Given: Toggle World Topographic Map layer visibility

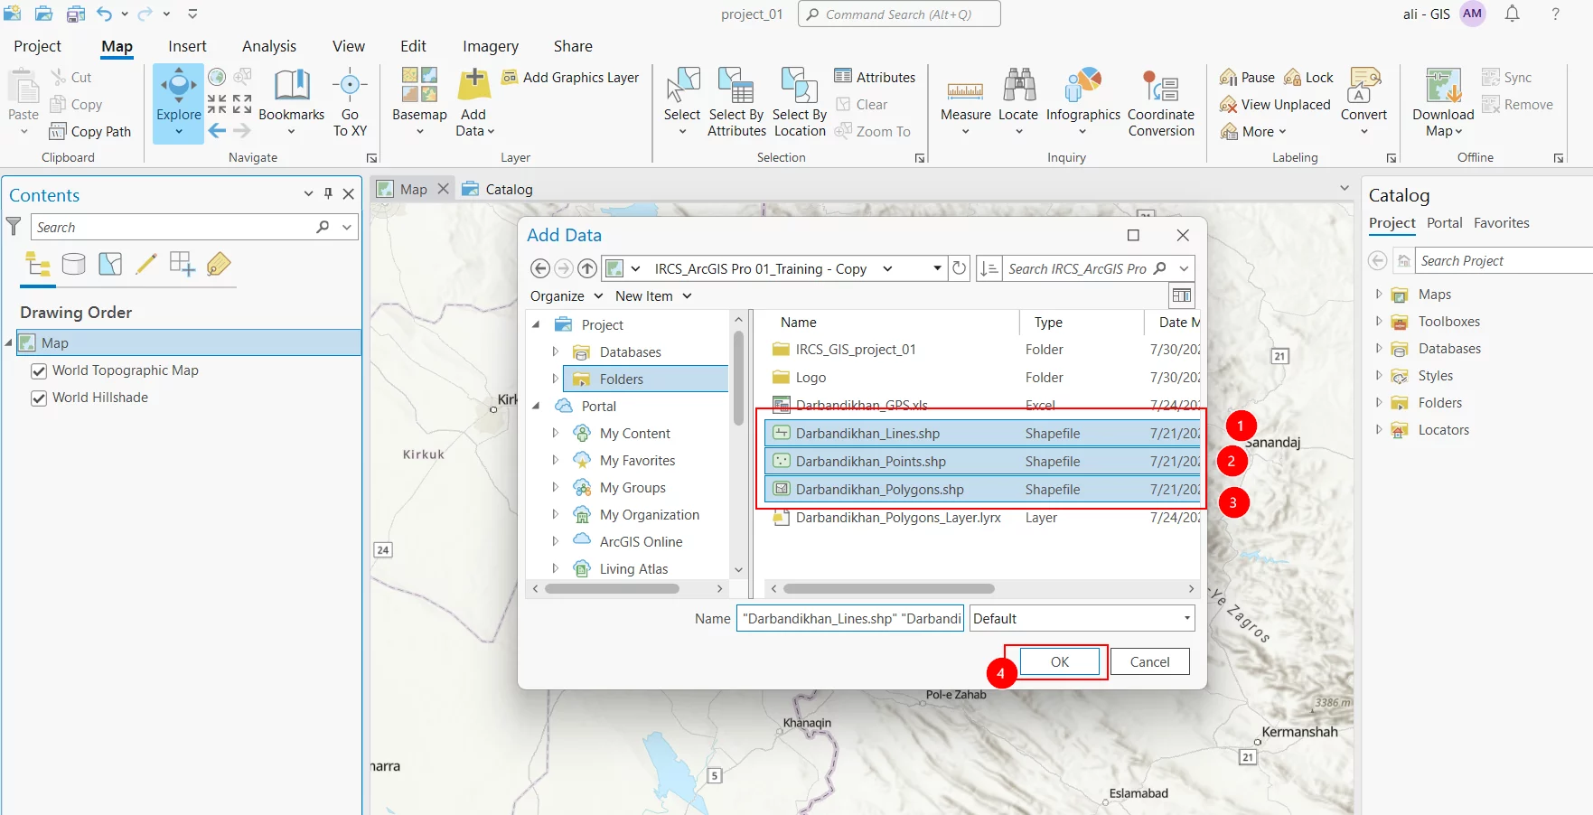Looking at the screenshot, I should [x=39, y=370].
